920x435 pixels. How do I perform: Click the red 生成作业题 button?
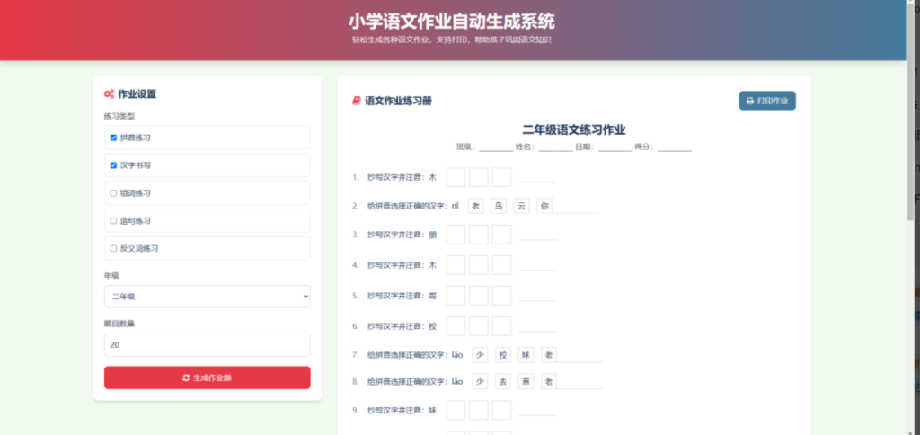pos(208,377)
